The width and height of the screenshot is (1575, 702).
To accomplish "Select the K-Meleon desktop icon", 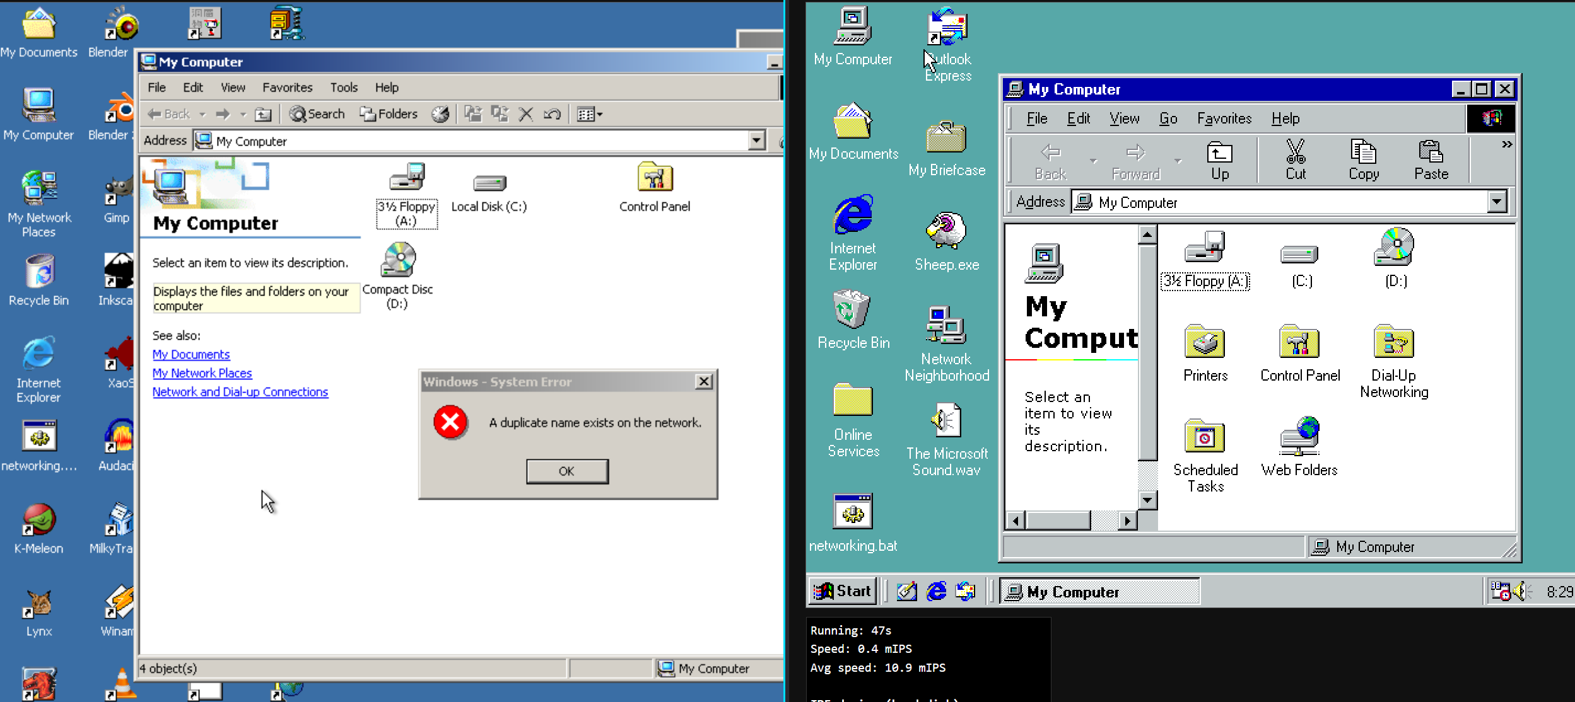I will pyautogui.click(x=39, y=529).
